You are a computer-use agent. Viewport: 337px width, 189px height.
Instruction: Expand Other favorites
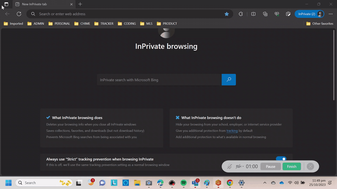(x=320, y=23)
